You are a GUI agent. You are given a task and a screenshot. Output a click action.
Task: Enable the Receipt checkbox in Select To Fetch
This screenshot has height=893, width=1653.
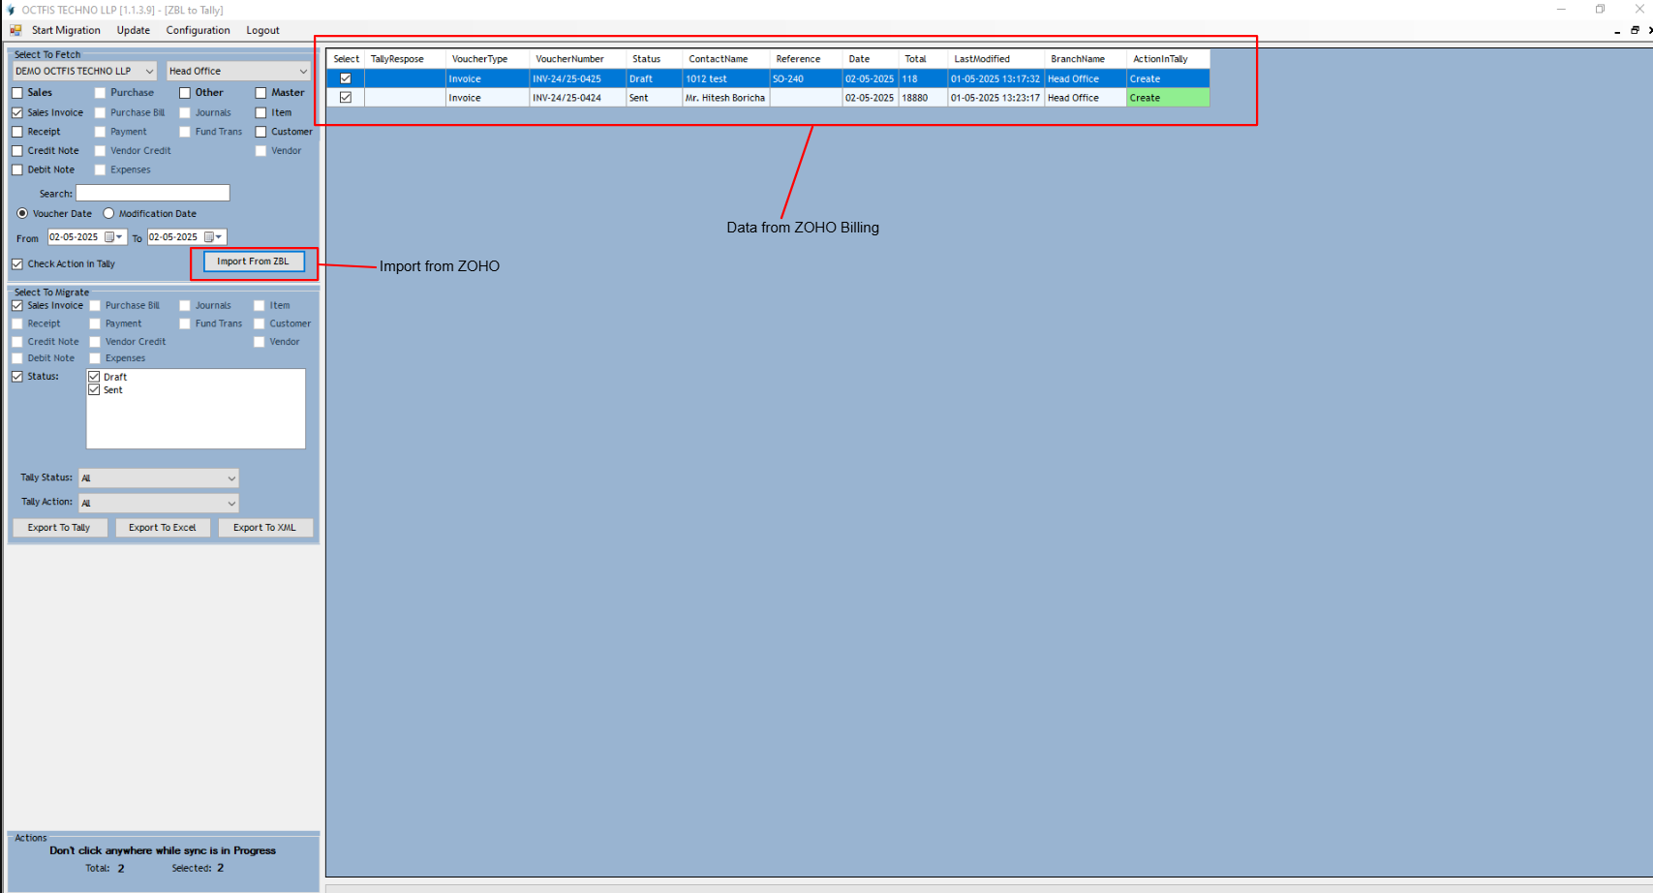17,132
